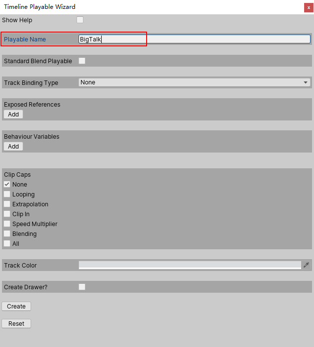Viewport: 314px width, 347px height.
Task: Enable the Blending clip cap
Action: coord(7,233)
